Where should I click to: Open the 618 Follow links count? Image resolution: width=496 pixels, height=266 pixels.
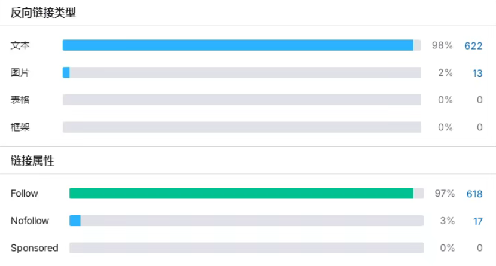(474, 194)
